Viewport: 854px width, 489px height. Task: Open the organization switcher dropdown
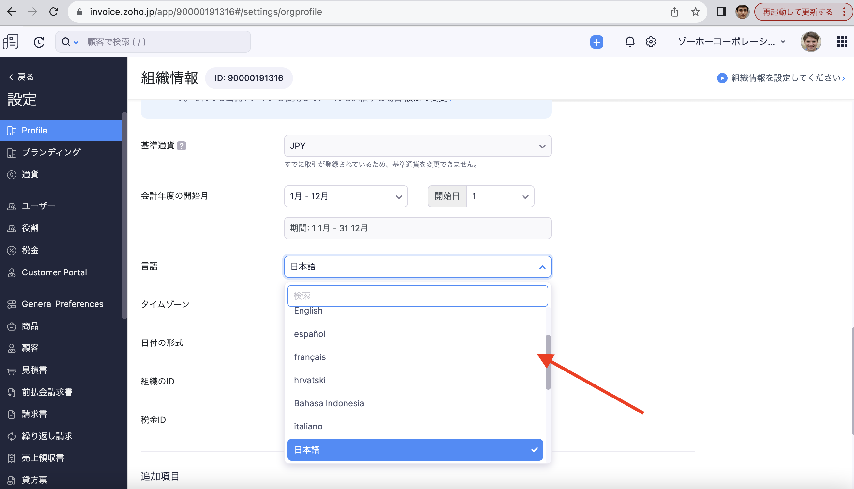(732, 42)
